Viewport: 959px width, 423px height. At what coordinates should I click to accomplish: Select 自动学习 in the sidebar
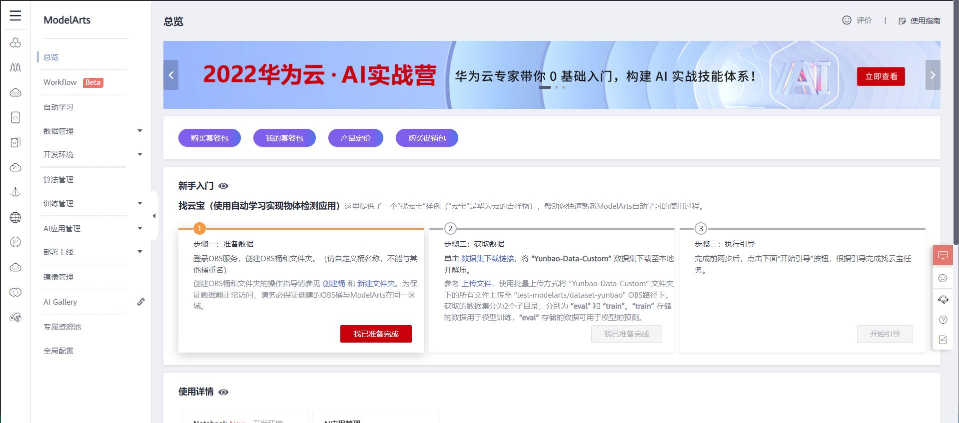(58, 107)
